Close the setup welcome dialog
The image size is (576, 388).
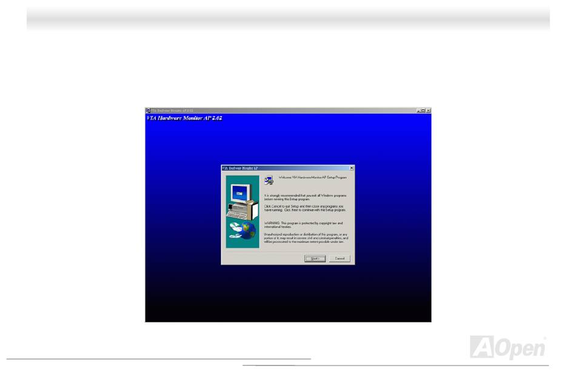[352, 168]
